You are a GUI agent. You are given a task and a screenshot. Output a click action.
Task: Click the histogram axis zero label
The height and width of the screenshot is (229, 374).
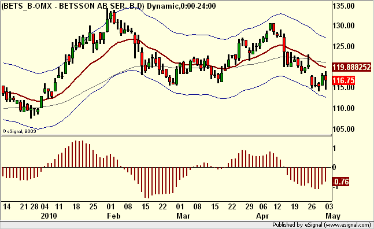(x=334, y=167)
